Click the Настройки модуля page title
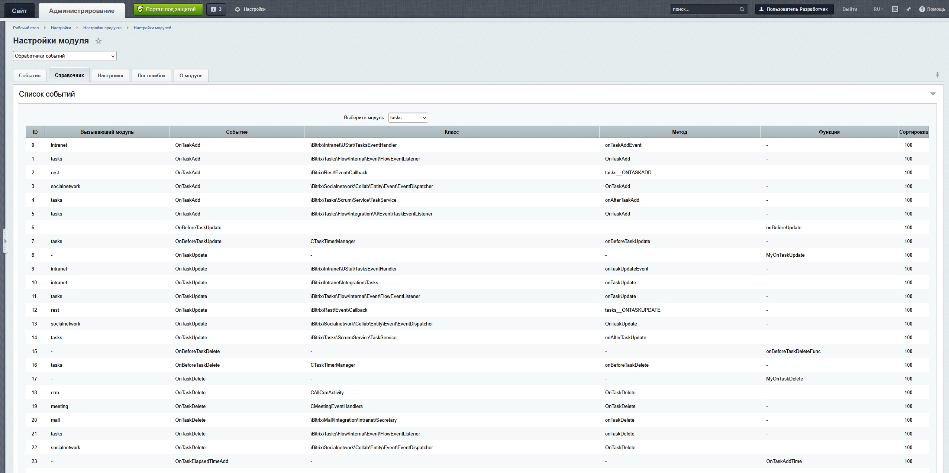Viewport: 949px width, 473px height. coord(51,41)
